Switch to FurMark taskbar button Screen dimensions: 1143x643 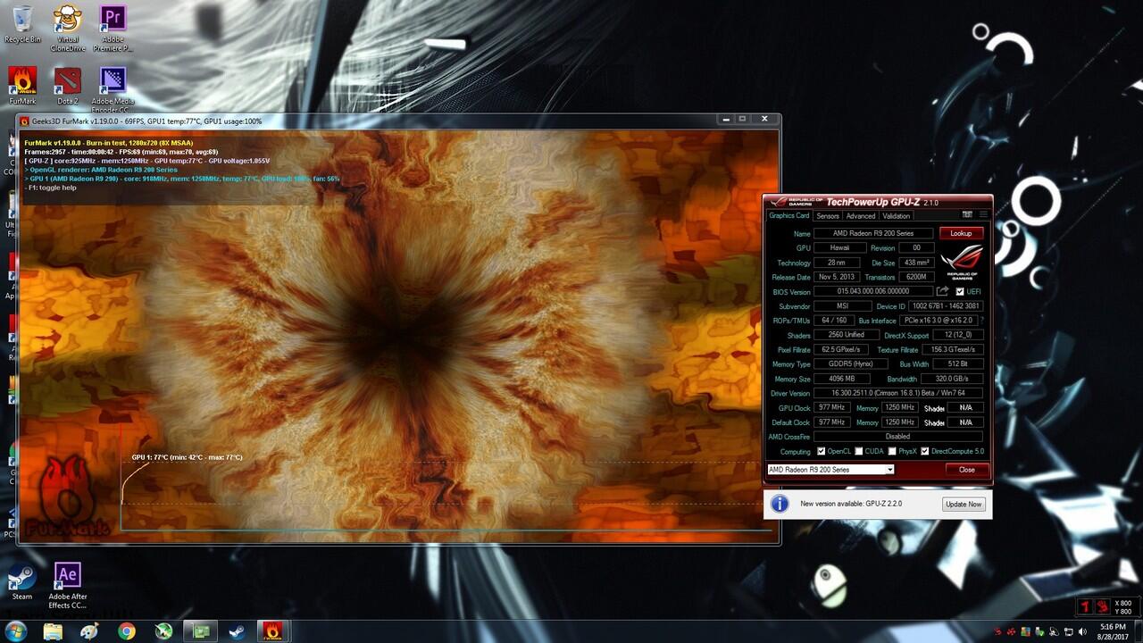coord(274,631)
